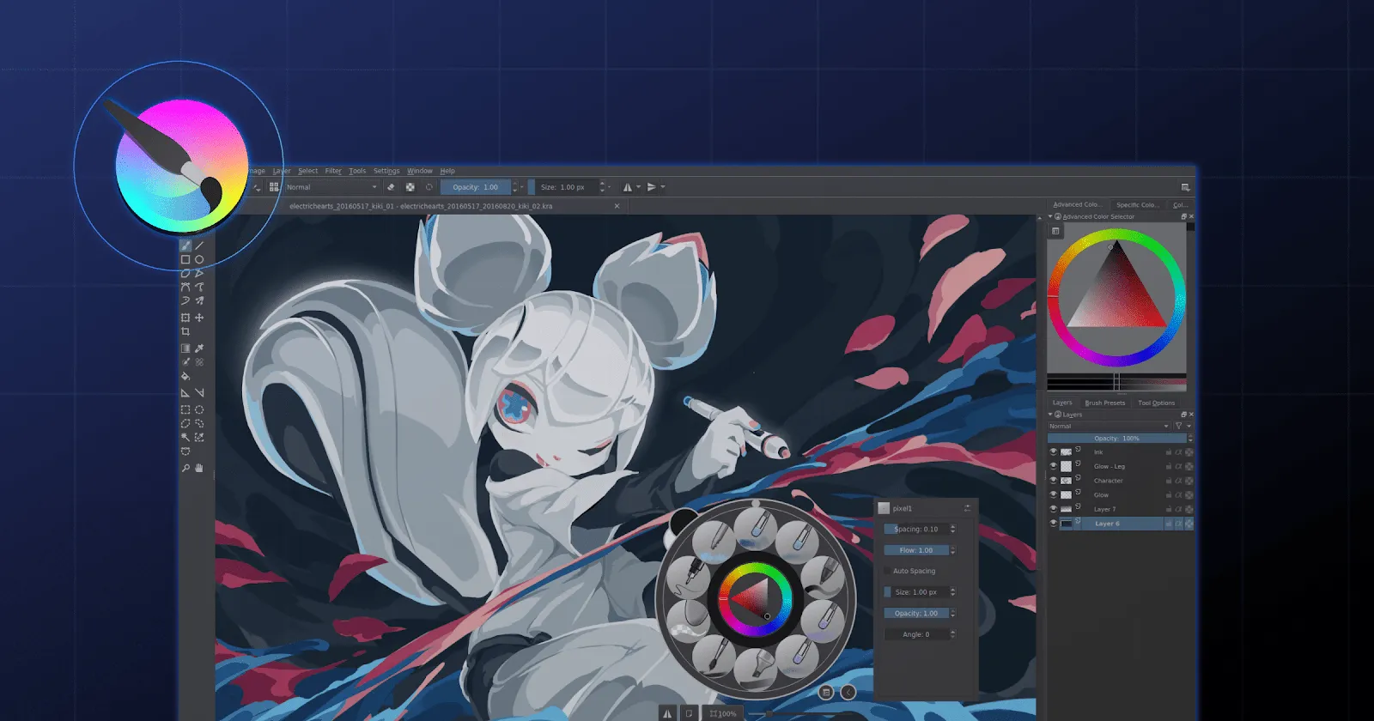Screen dimensions: 1374x721
Task: Select the Freehand Brush tool
Action: coord(185,245)
